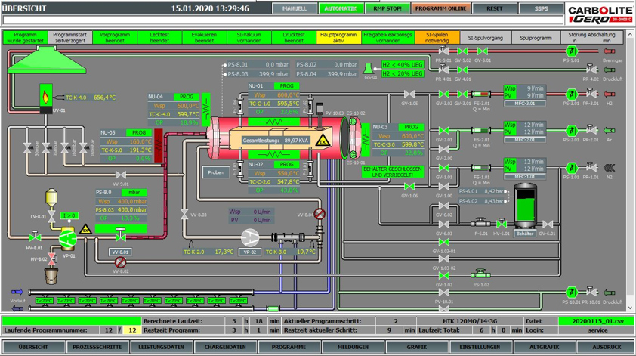
Task: Open the GV-1.05 valve
Action: pos(409,94)
